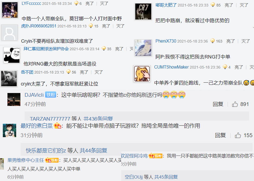Toggle 灭了 on 嘟哥太肥了's comment

pyautogui.click(x=244, y=5)
